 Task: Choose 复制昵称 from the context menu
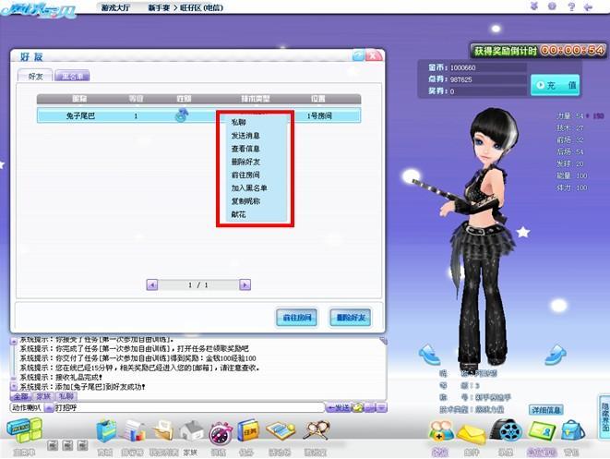coord(245,201)
